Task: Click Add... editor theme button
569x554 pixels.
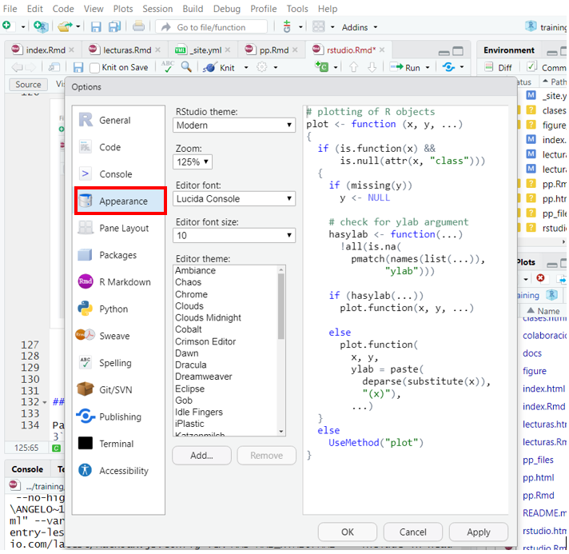Action: [201, 455]
